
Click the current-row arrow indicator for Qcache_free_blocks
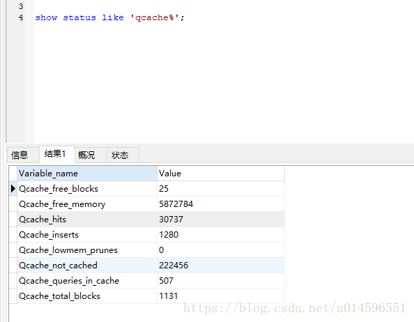coord(13,189)
